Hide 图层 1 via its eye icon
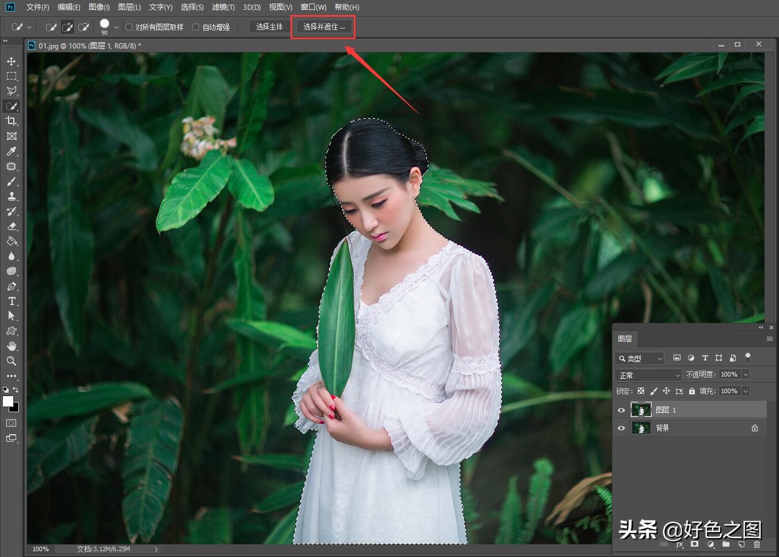Image resolution: width=779 pixels, height=557 pixels. tap(621, 410)
